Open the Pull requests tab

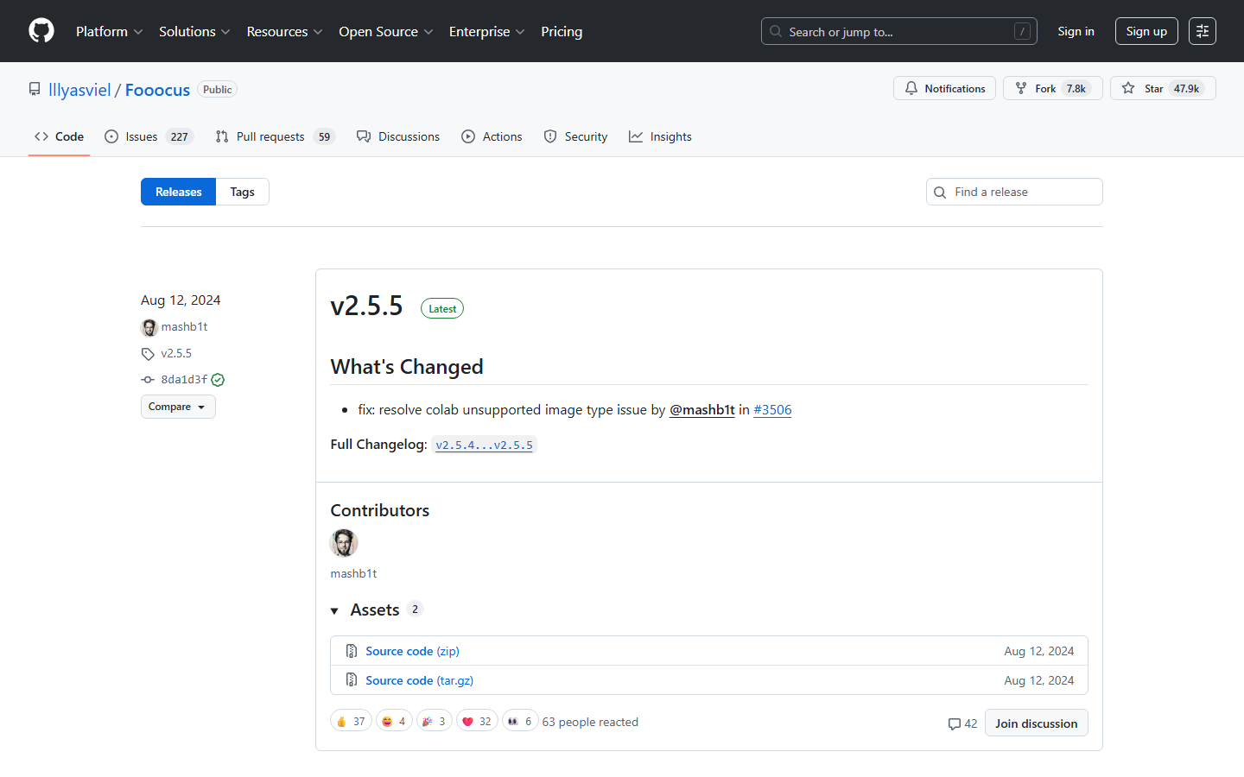tap(270, 136)
